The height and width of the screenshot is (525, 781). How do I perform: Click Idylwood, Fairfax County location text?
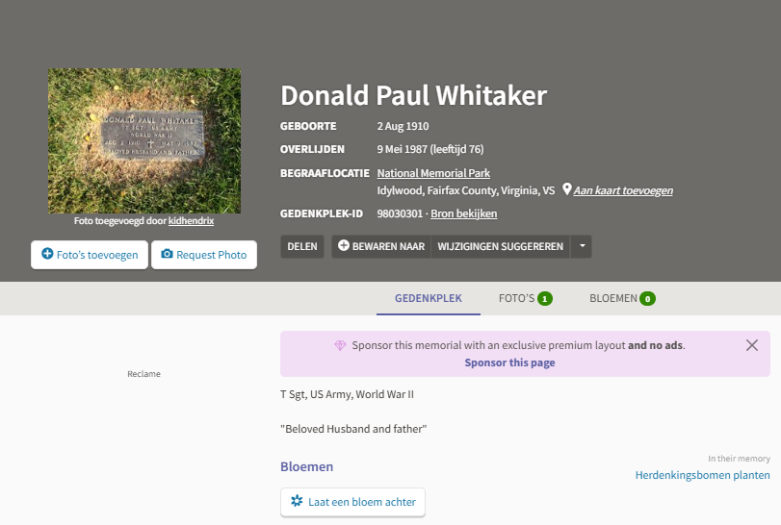pos(466,191)
